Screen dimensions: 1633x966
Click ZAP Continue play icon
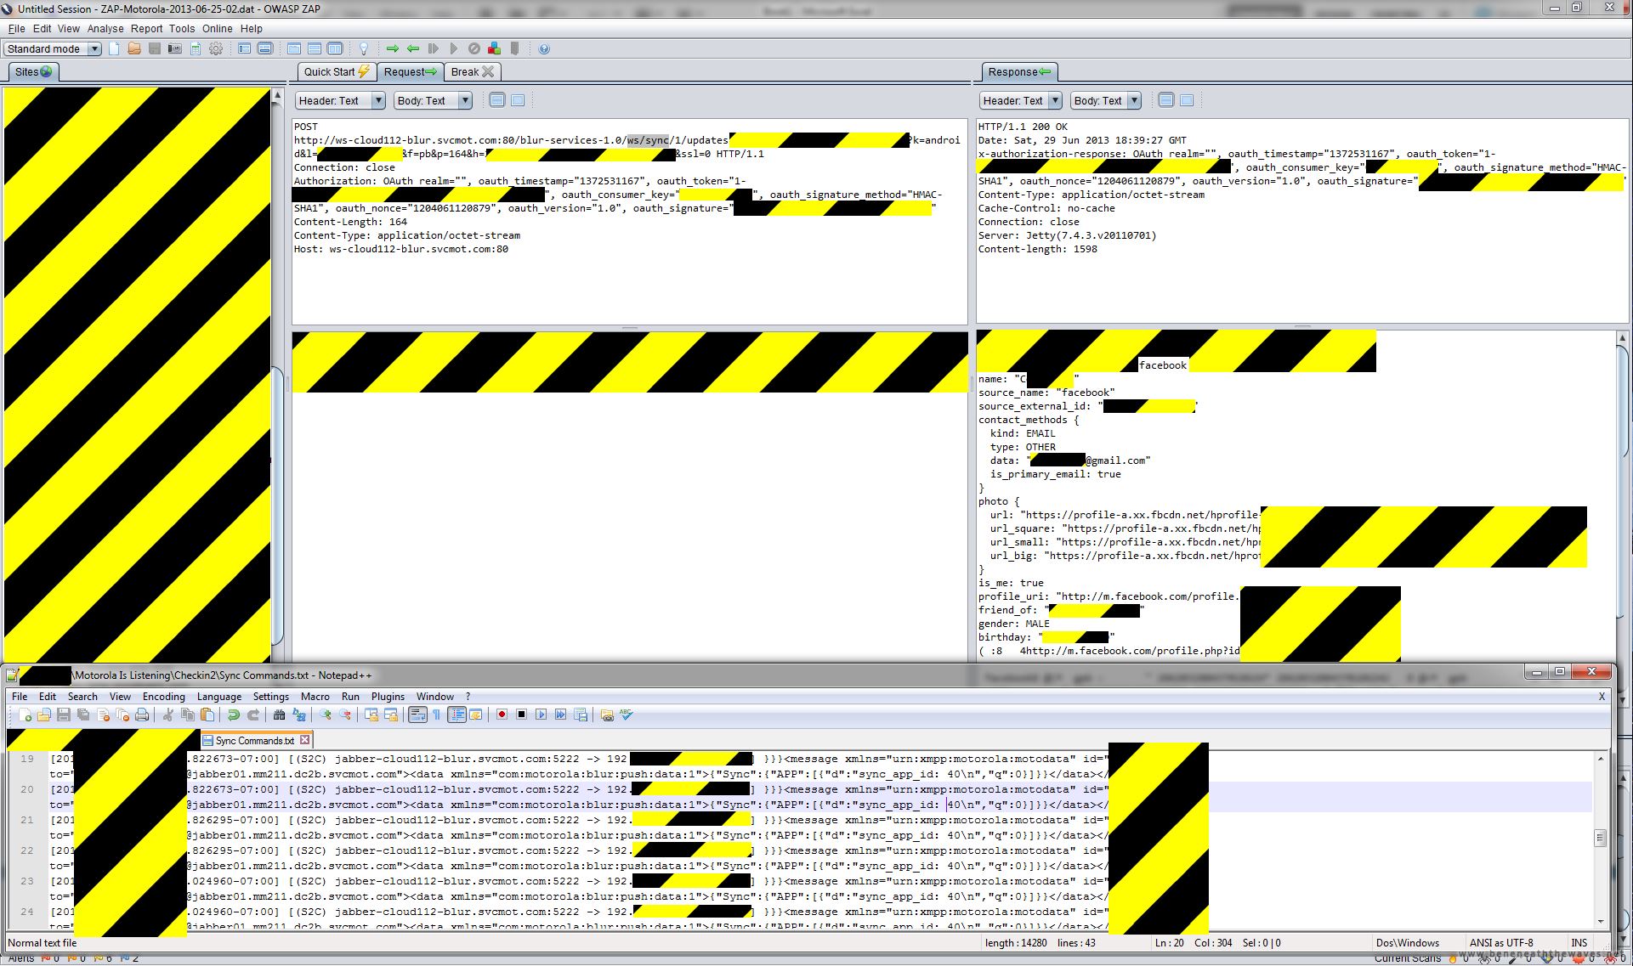pos(454,49)
